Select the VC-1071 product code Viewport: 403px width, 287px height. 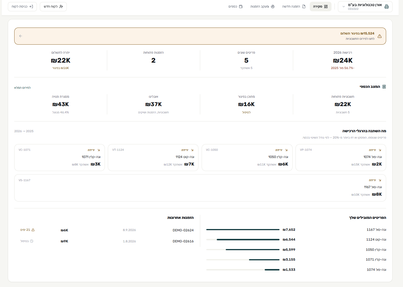pyautogui.click(x=24, y=150)
